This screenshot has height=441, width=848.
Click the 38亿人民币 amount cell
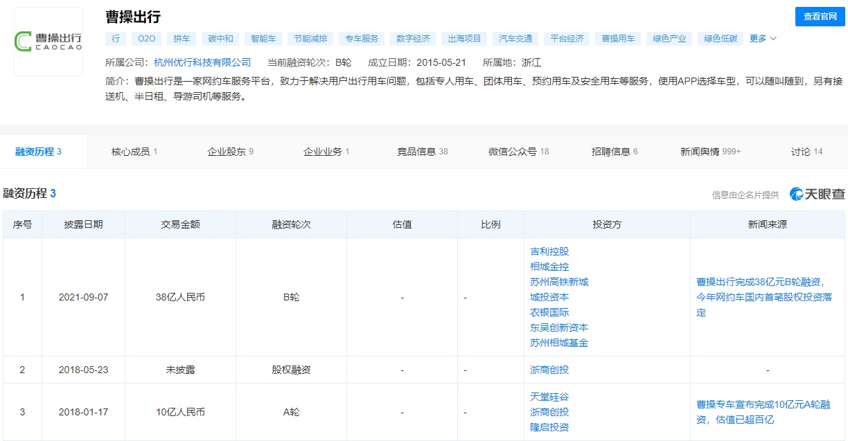pos(180,297)
